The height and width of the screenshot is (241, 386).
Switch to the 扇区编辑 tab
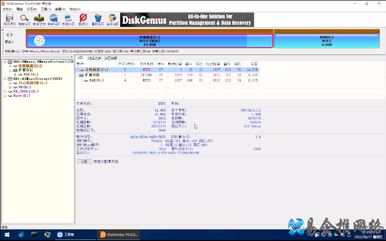click(111, 58)
